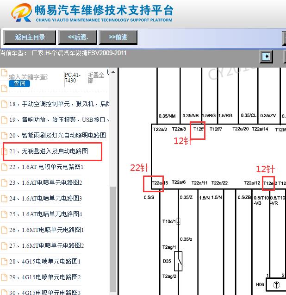This screenshot has width=286, height=295.
Task: Click the PC.41-7430 text
Action: click(73, 78)
